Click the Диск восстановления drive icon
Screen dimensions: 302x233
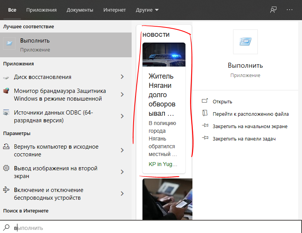[6, 77]
